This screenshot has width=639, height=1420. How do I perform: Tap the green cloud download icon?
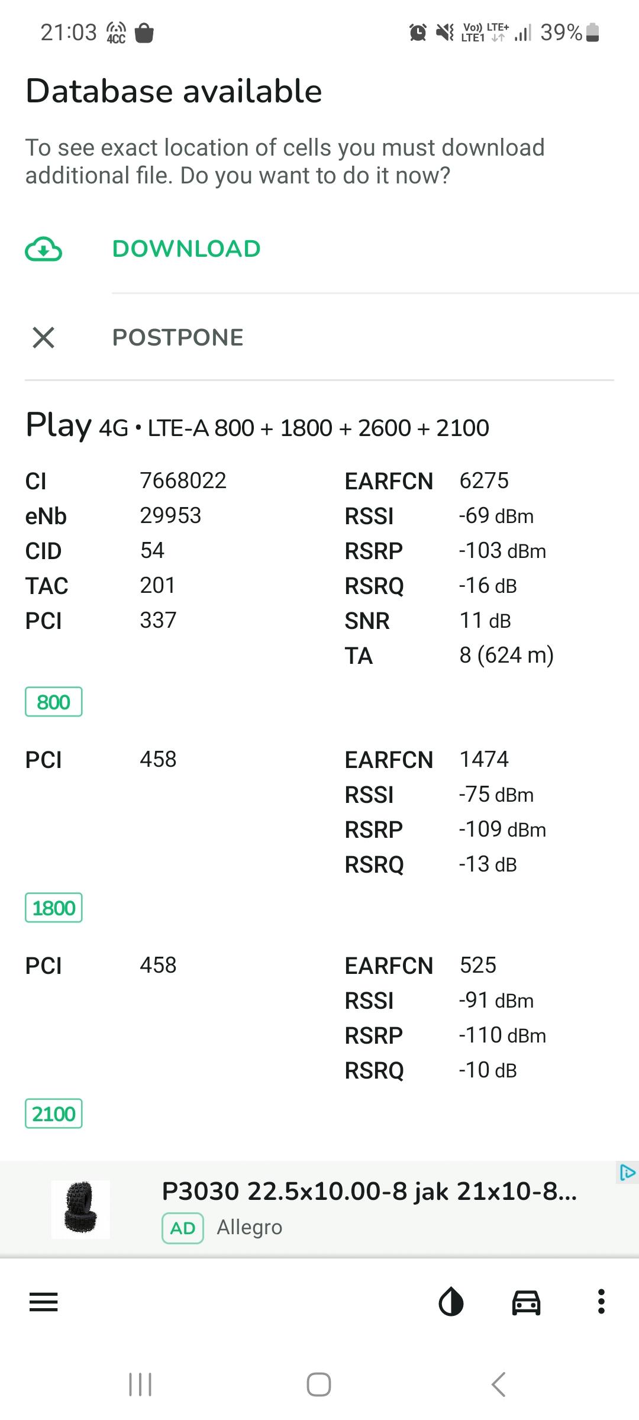pos(43,249)
